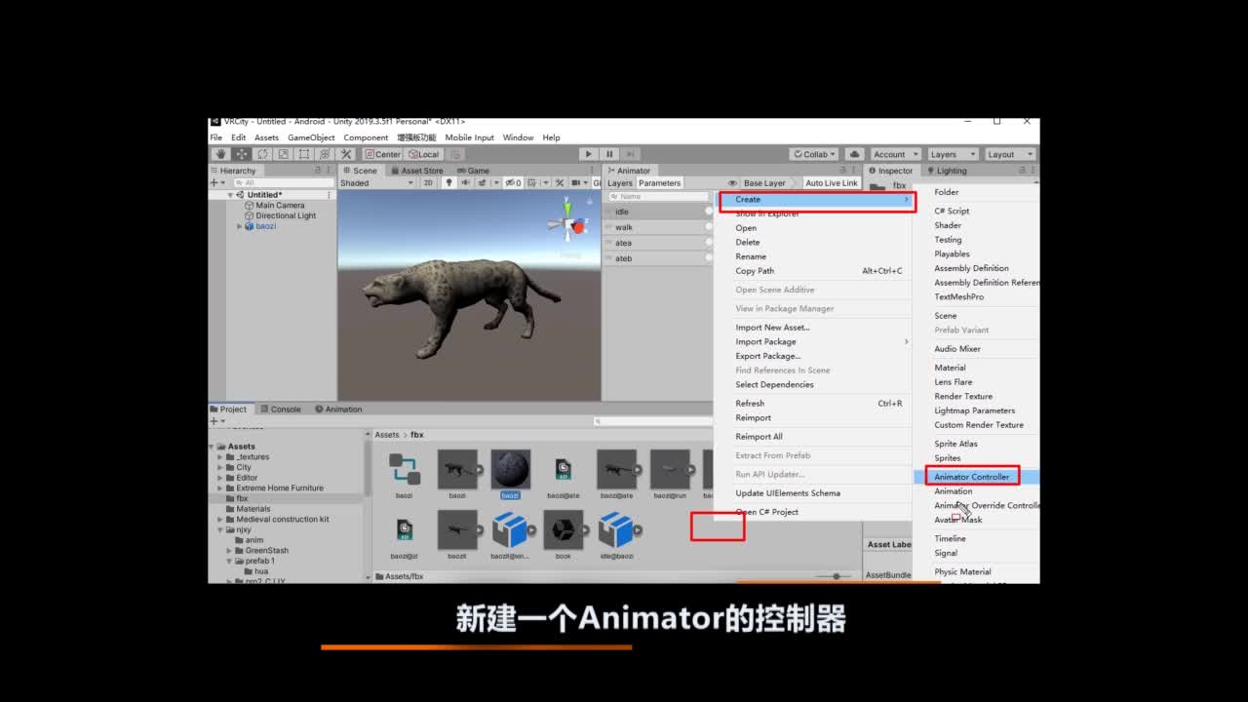Select Main Camera in Hierarchy
1248x702 pixels.
pos(280,206)
